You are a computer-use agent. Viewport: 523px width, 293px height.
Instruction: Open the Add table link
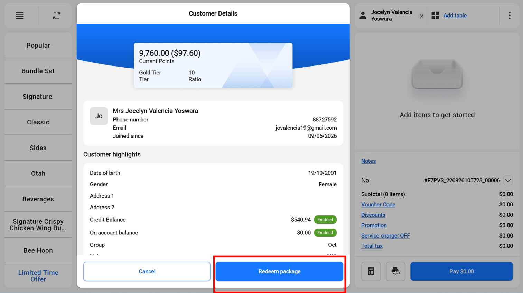point(455,16)
